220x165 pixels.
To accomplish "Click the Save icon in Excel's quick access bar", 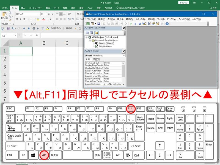I will 8,28.
